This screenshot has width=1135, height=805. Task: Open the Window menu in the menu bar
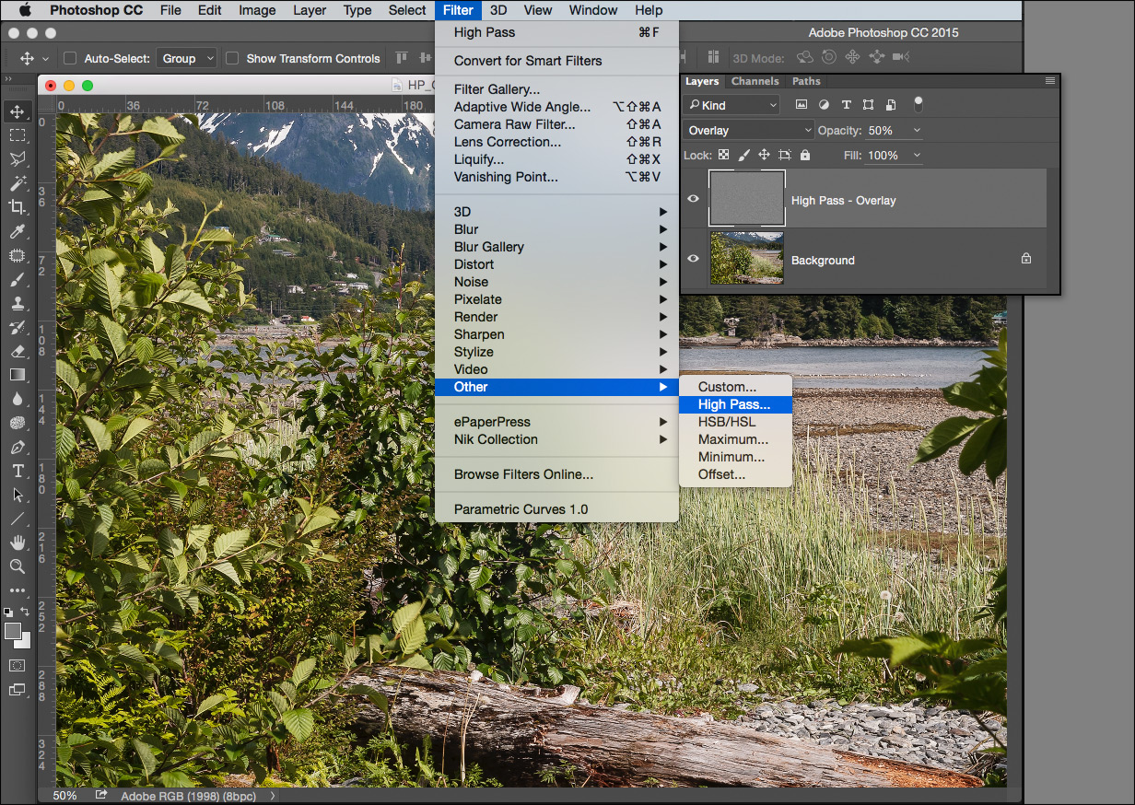pyautogui.click(x=592, y=10)
